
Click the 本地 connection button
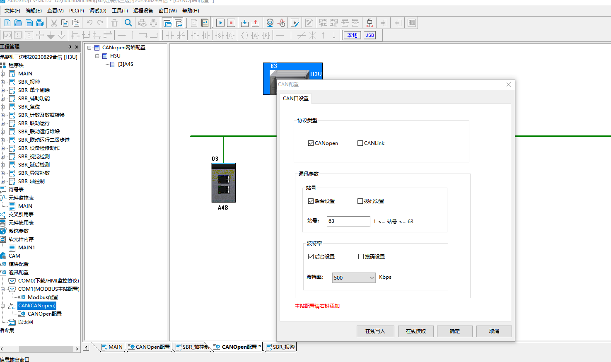(x=353, y=35)
